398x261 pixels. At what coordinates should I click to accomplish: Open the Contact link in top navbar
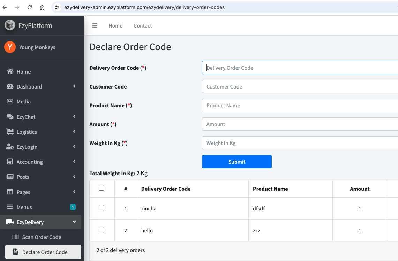(143, 26)
